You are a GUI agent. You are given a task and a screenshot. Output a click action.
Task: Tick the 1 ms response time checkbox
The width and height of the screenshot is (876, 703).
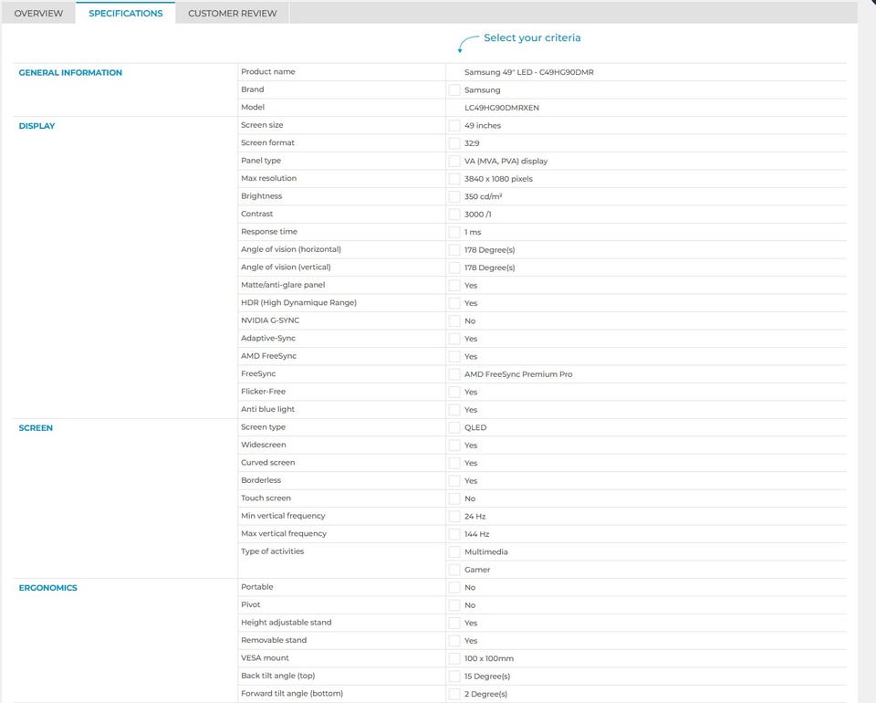click(454, 232)
